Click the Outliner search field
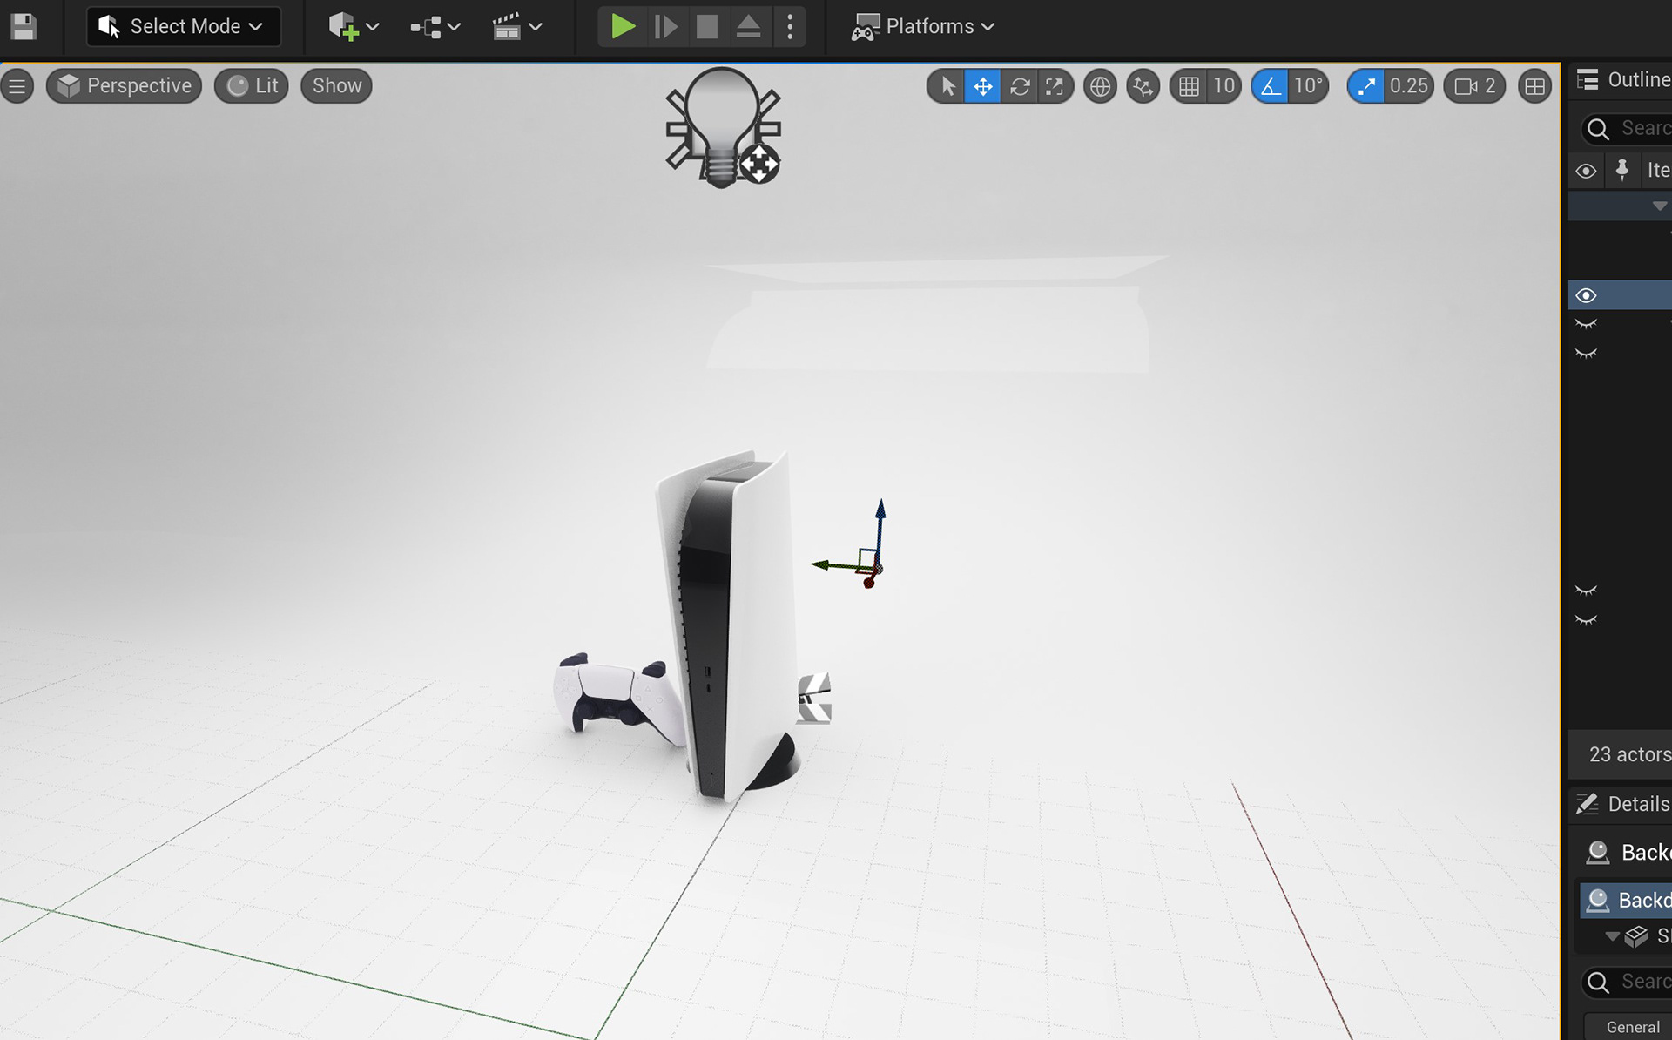Image resolution: width=1672 pixels, height=1040 pixels. click(1627, 128)
